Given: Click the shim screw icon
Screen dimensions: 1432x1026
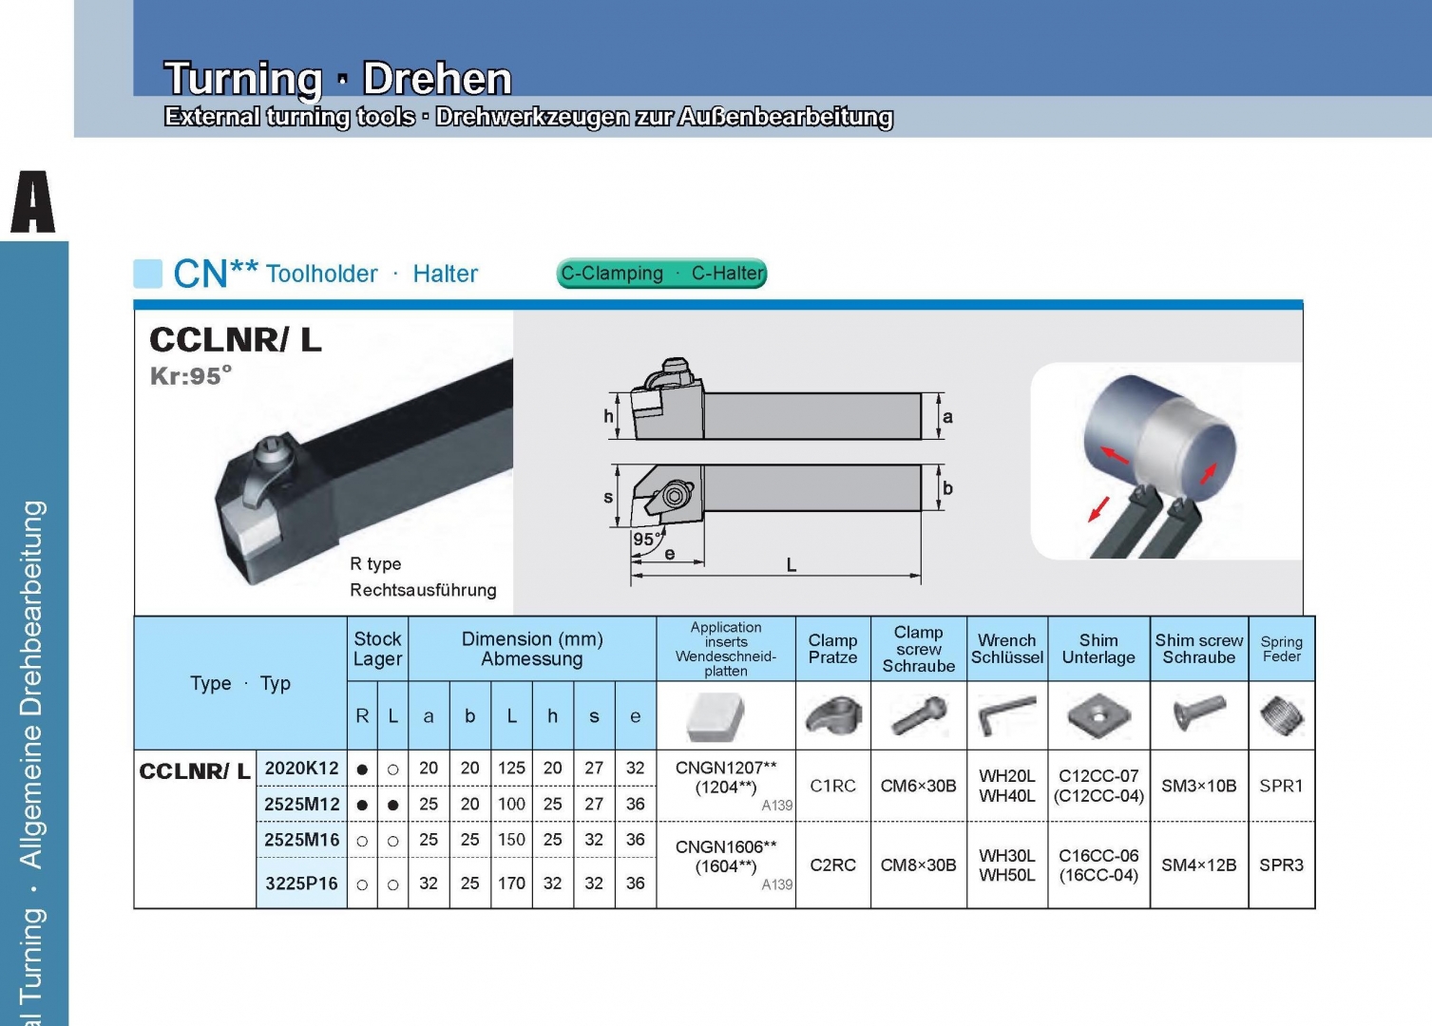Looking at the screenshot, I should (1198, 712).
